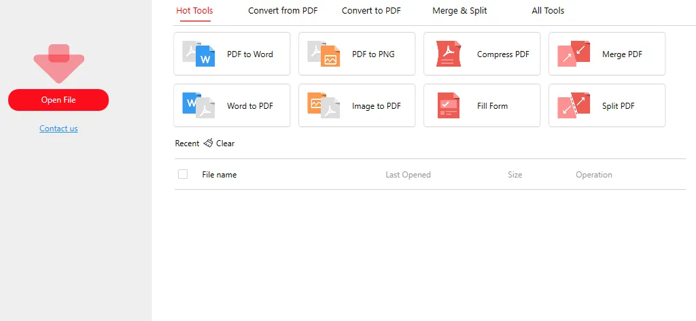Go to the Merge & Split tab
Viewport: 696px width, 321px height.
click(x=459, y=11)
